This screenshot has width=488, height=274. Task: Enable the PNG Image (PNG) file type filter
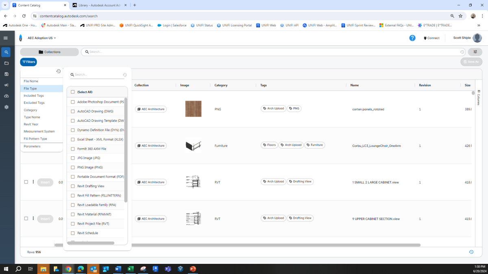click(74, 167)
